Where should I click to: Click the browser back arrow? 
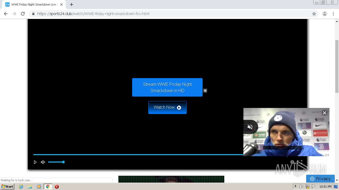(6, 14)
